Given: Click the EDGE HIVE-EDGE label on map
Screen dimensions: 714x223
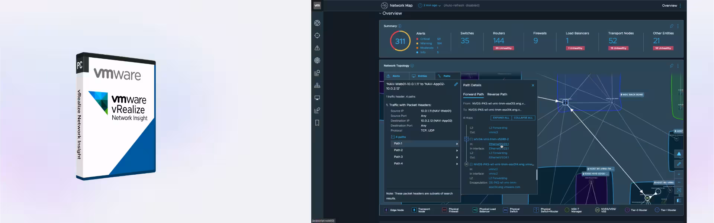Looking at the screenshot, I should pos(595,174).
